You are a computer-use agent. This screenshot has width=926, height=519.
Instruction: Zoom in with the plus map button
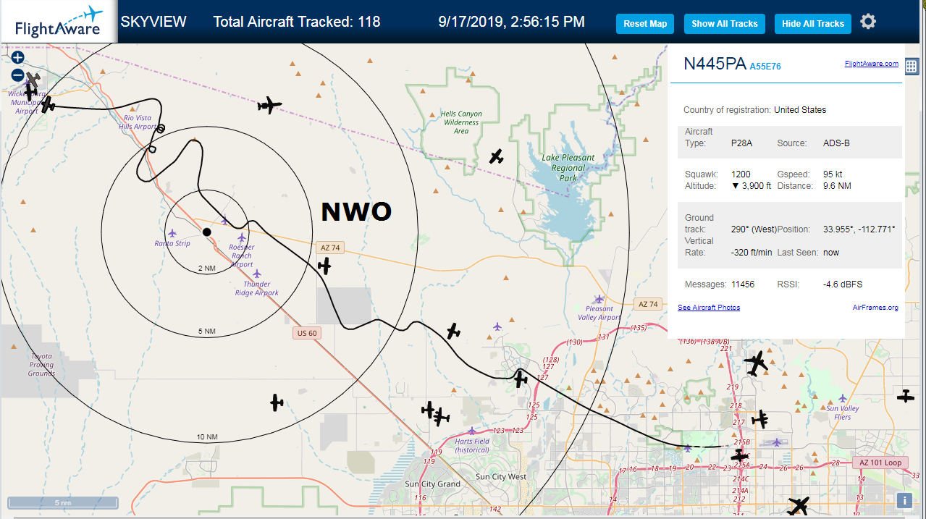[18, 57]
